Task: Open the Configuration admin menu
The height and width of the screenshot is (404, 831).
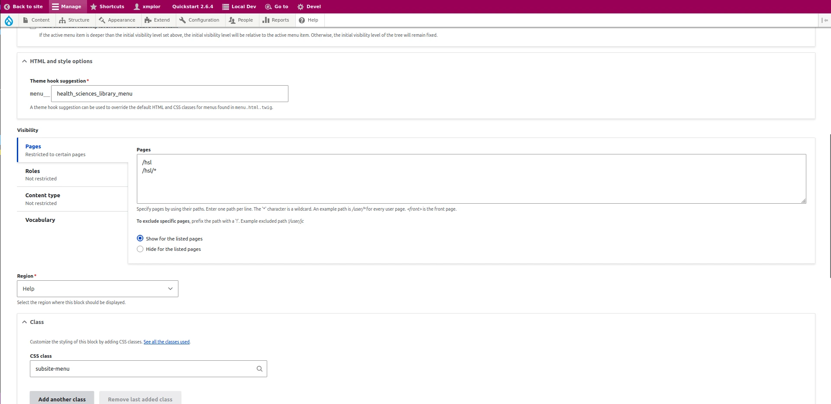Action: (x=199, y=20)
